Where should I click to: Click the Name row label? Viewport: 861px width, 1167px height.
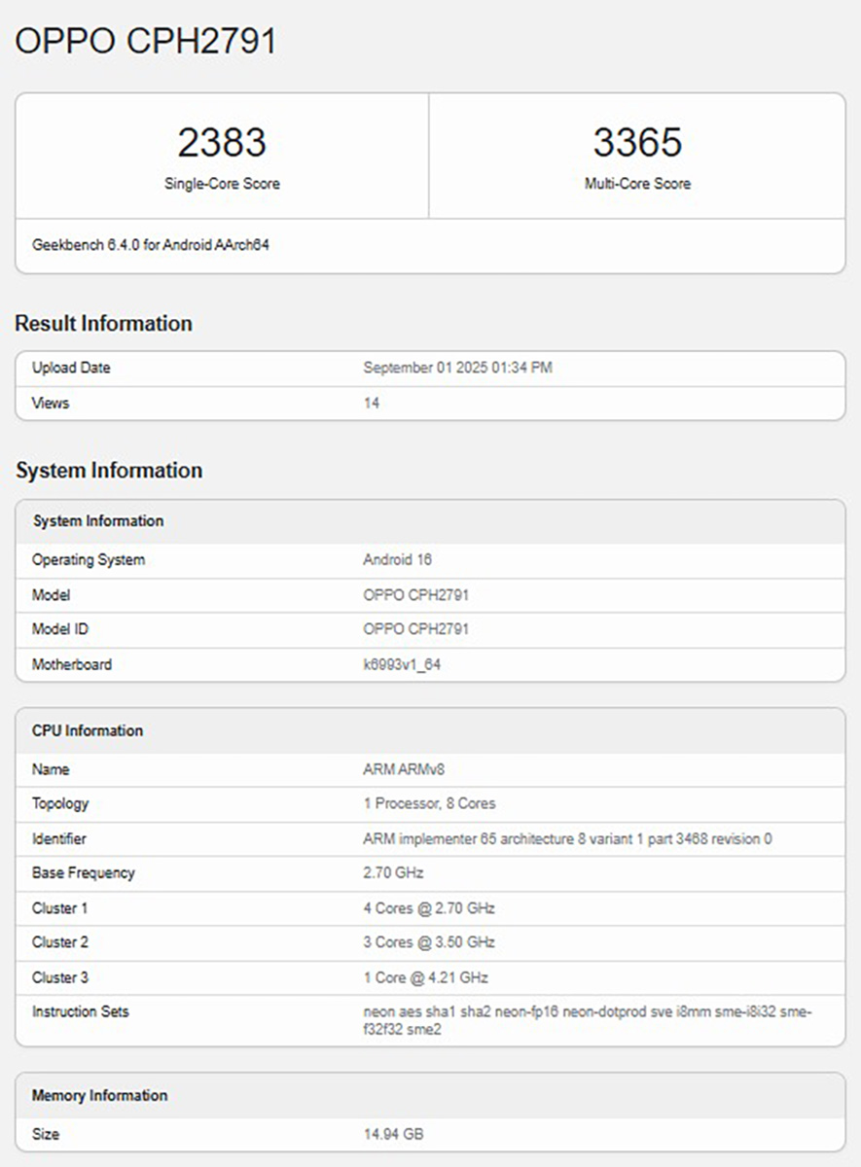51,769
